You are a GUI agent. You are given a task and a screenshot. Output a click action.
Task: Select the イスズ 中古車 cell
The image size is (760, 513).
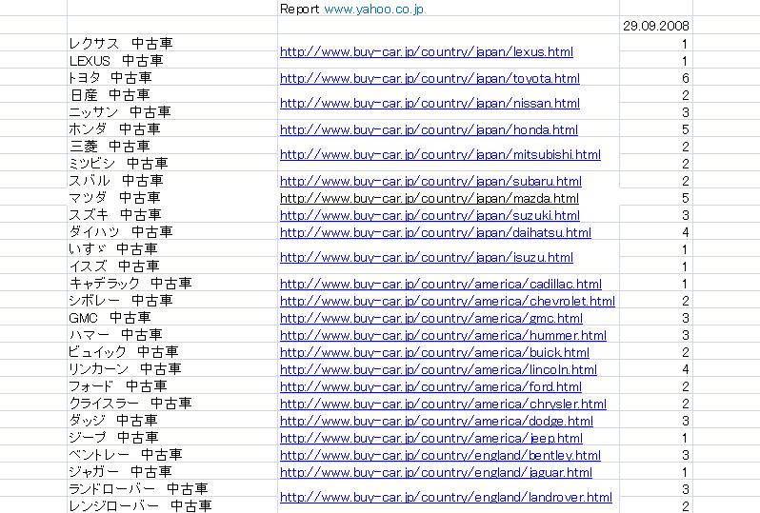coord(172,266)
